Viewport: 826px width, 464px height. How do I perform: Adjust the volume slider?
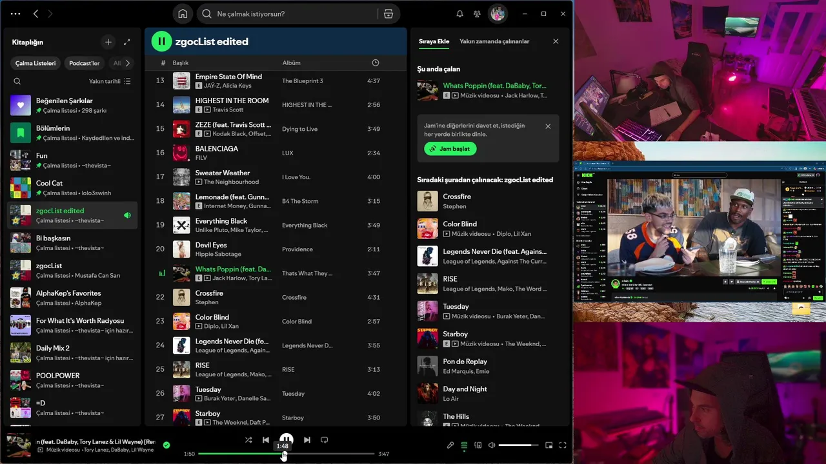518,445
